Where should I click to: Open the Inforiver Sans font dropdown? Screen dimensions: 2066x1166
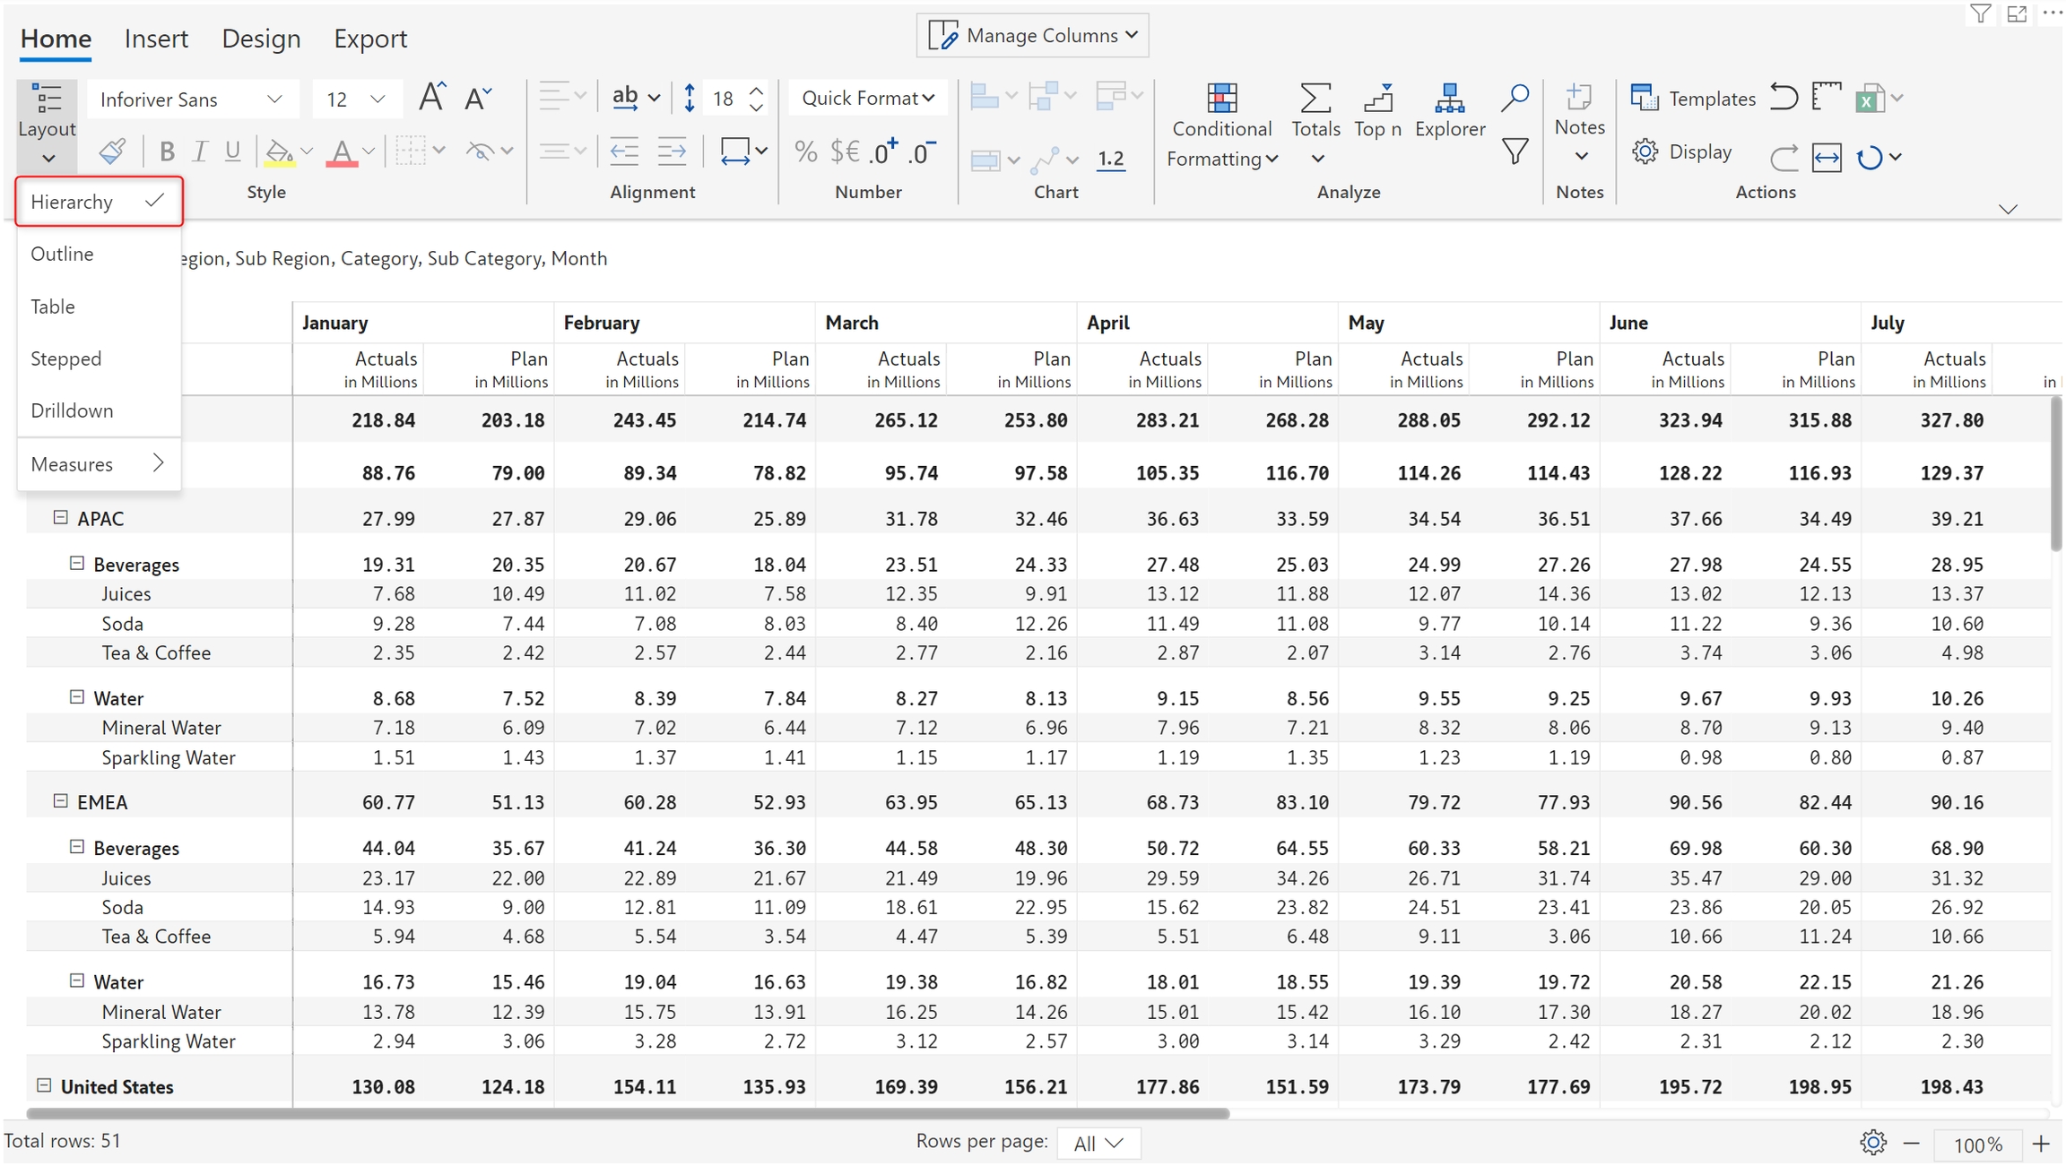point(191,99)
